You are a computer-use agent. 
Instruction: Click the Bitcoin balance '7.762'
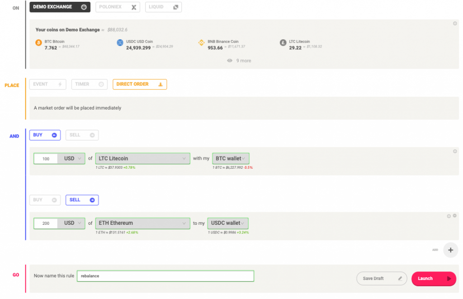click(51, 48)
